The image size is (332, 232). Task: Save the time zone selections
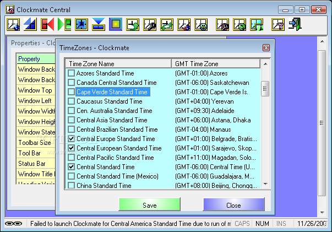[x=150, y=204]
